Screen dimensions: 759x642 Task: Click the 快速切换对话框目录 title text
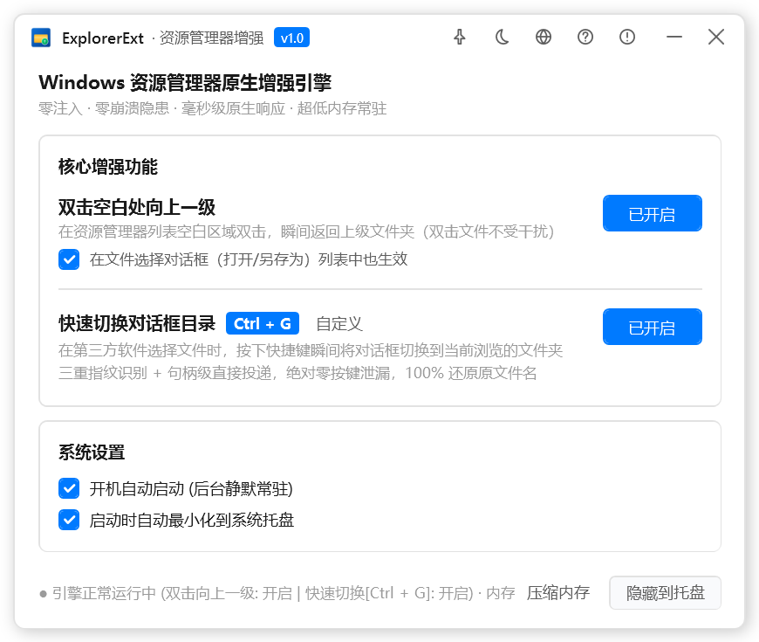click(x=137, y=324)
